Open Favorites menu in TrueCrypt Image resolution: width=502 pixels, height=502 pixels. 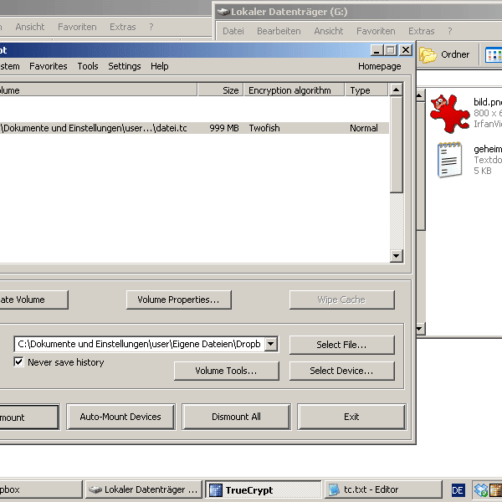[x=49, y=66]
